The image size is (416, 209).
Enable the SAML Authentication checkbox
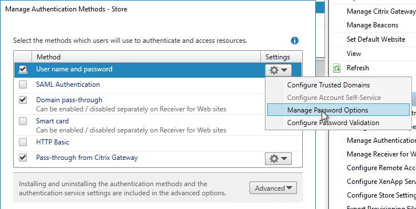(x=23, y=85)
